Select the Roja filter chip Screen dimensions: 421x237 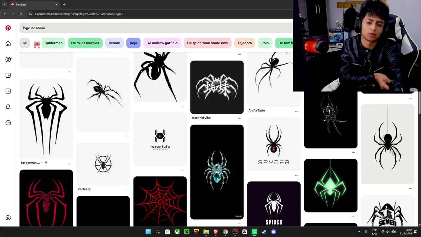click(133, 43)
